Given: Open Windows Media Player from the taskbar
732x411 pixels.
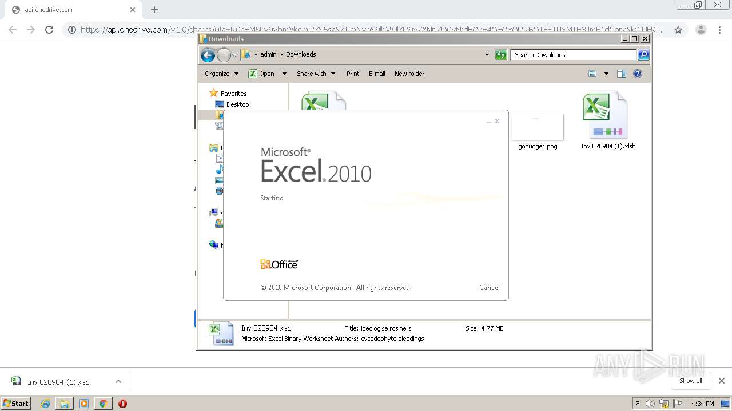Looking at the screenshot, I should tap(84, 404).
